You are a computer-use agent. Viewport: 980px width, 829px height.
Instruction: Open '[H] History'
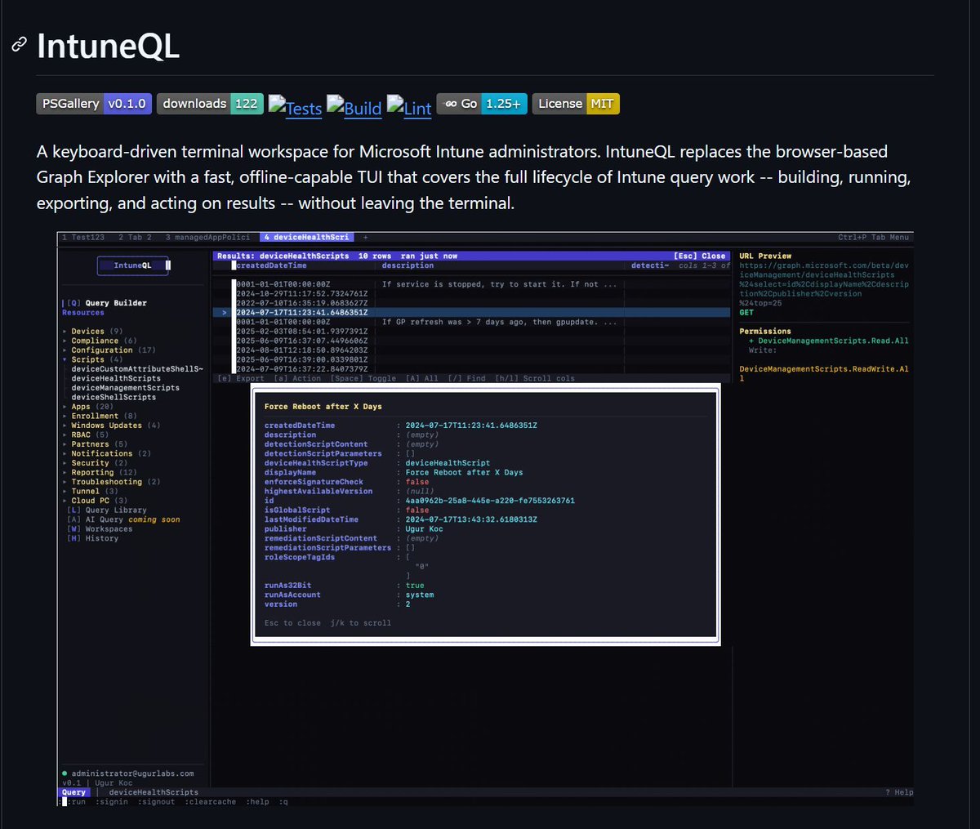[x=92, y=538]
